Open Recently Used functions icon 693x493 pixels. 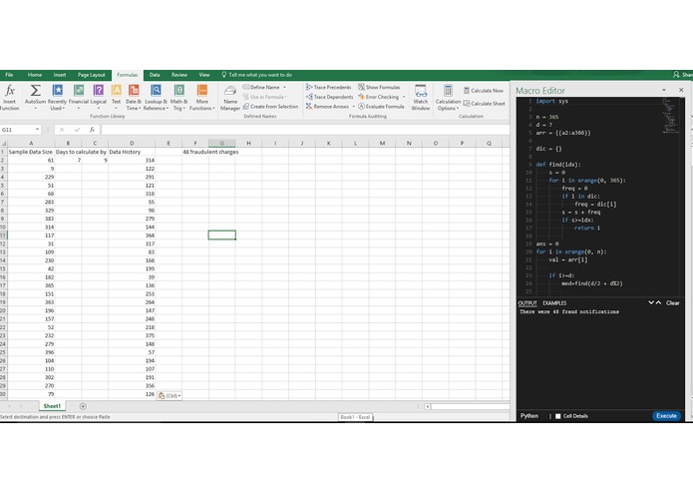(58, 90)
